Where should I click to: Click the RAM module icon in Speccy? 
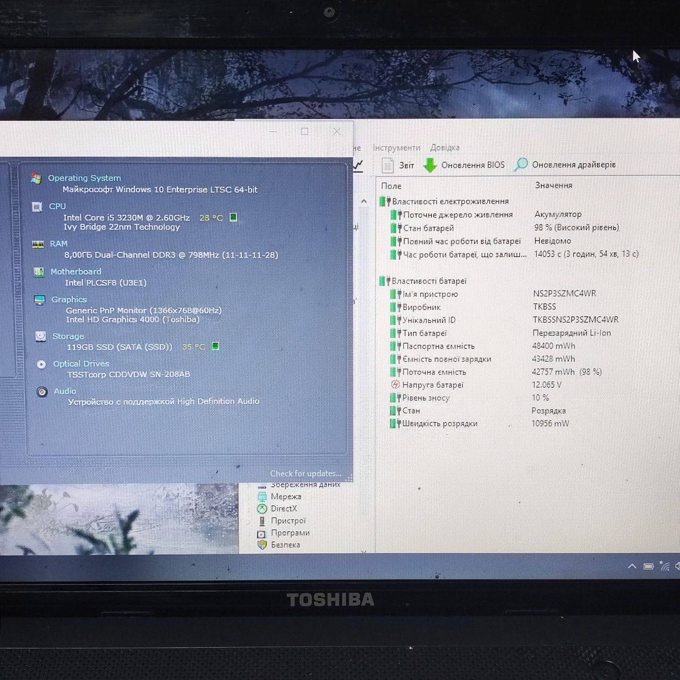tap(38, 244)
